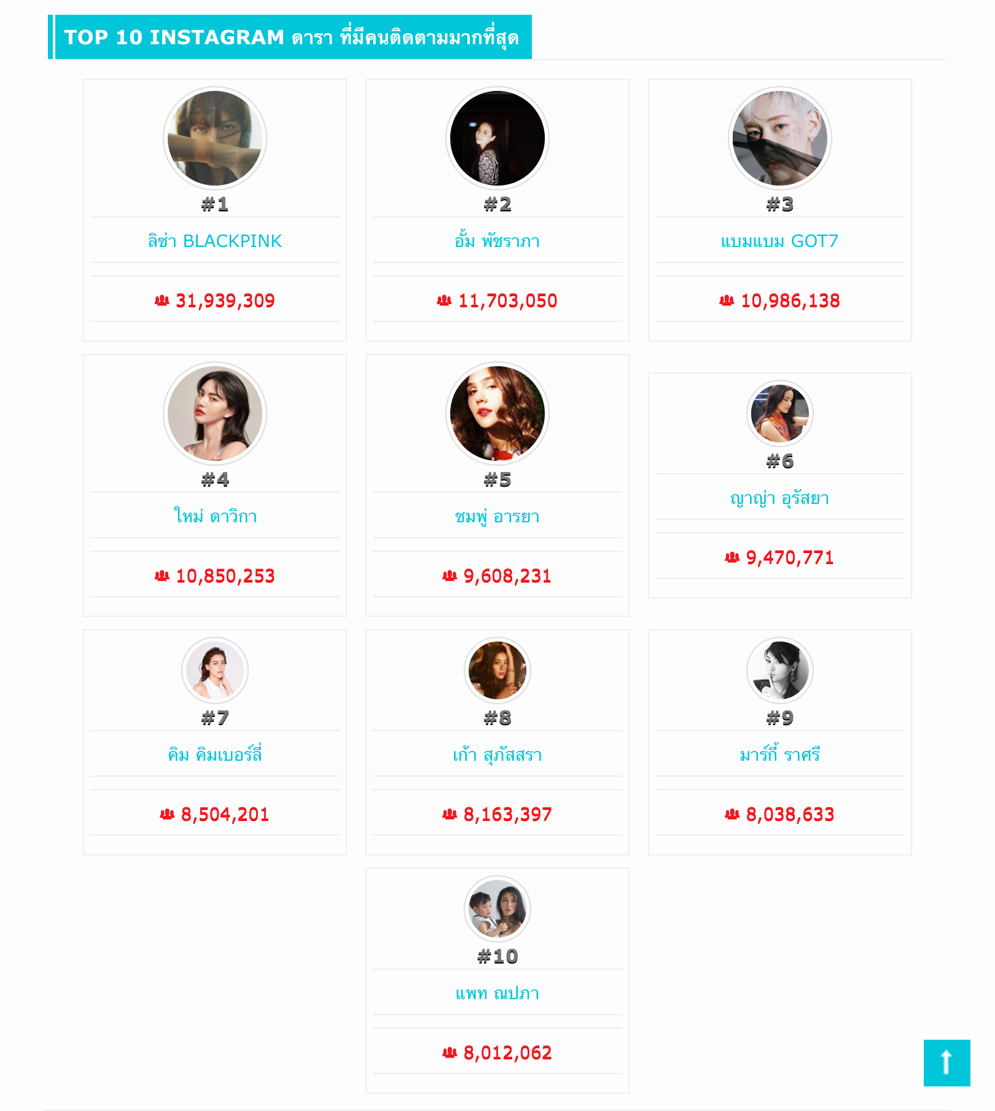Select ญาญ่า อุรัสยา name link

tap(779, 498)
